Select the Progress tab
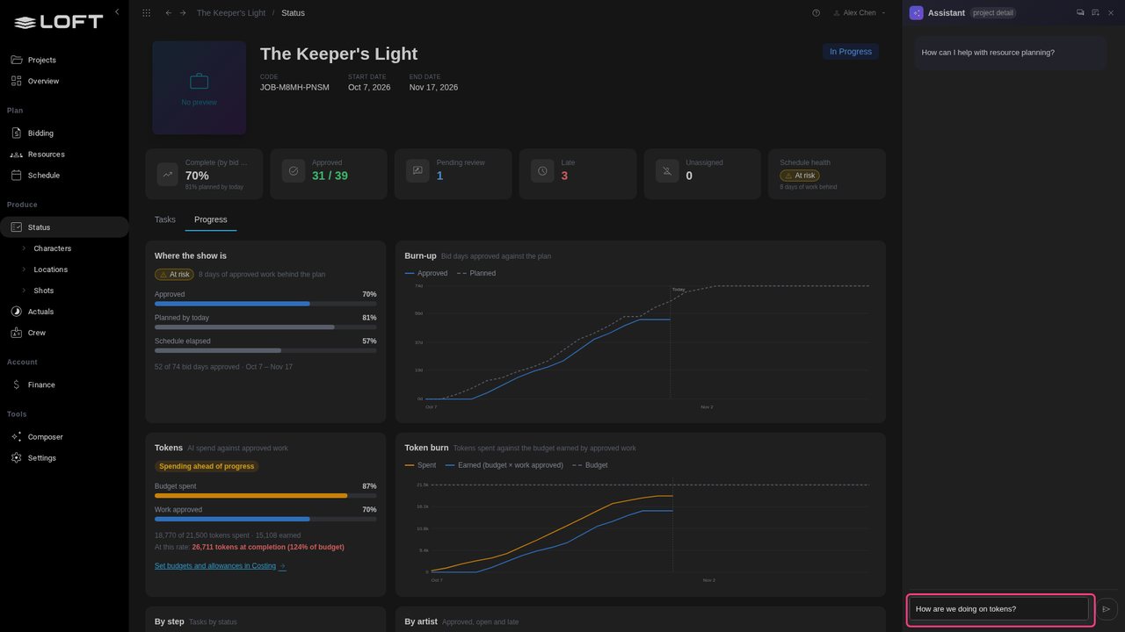This screenshot has width=1125, height=632. coord(211,219)
